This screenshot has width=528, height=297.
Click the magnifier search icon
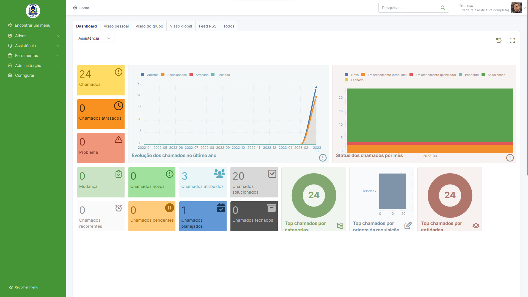pyautogui.click(x=443, y=8)
